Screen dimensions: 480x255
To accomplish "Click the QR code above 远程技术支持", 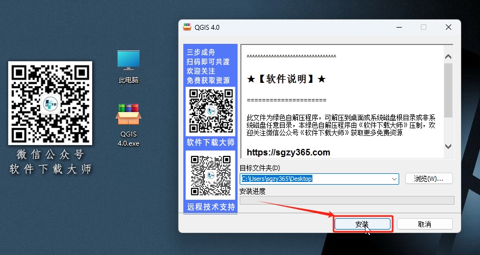I will 210,175.
